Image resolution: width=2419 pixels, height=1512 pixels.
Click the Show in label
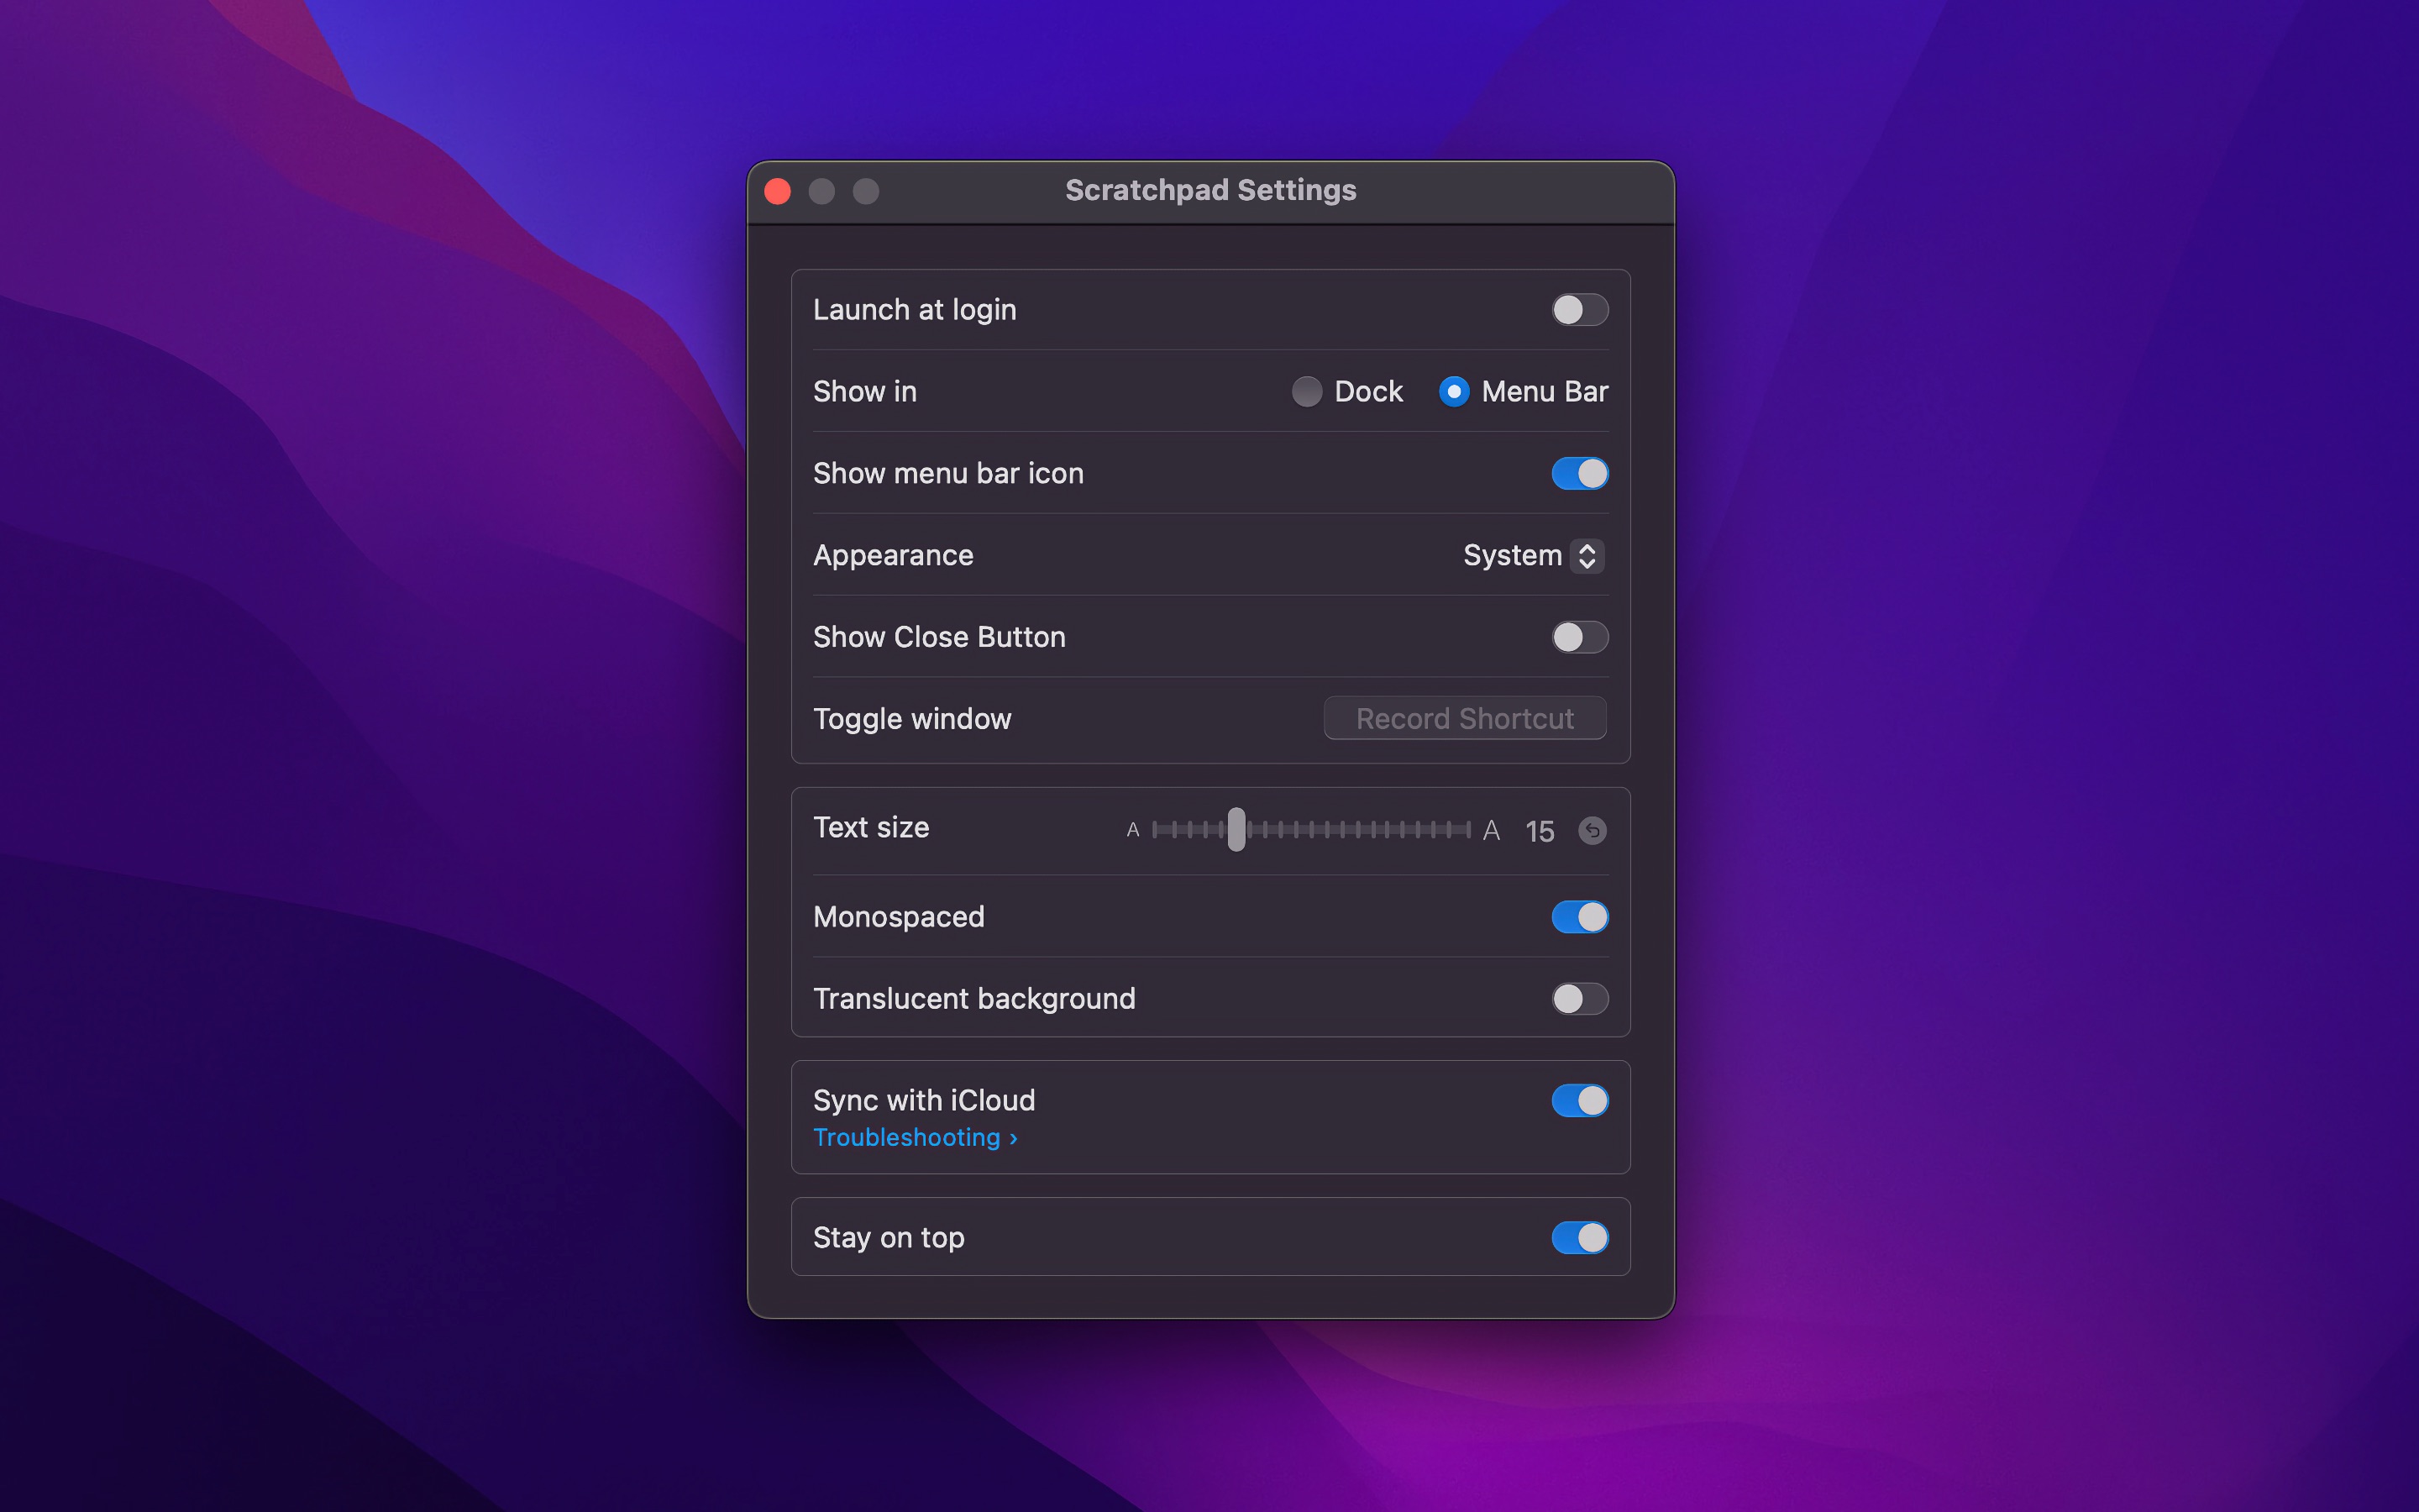[864, 391]
